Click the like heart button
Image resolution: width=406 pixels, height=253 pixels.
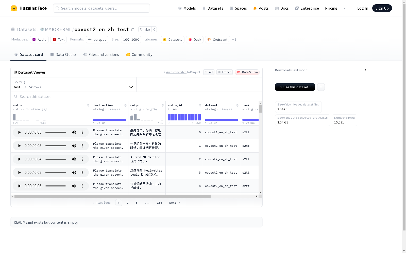145,29
